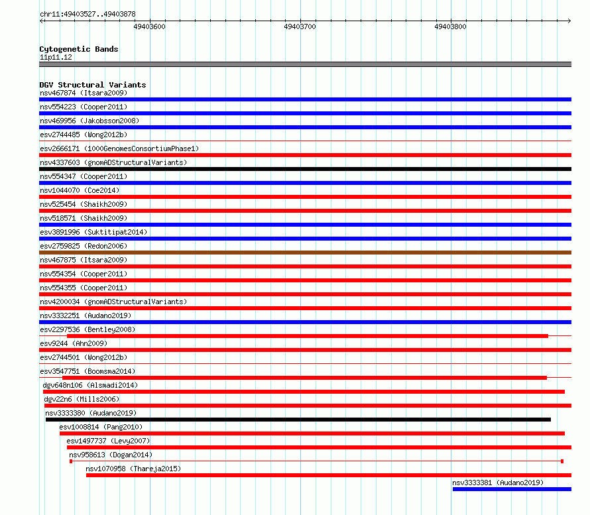
Task: Click dgv22n6 (Mills2006) label
Action: [82, 399]
